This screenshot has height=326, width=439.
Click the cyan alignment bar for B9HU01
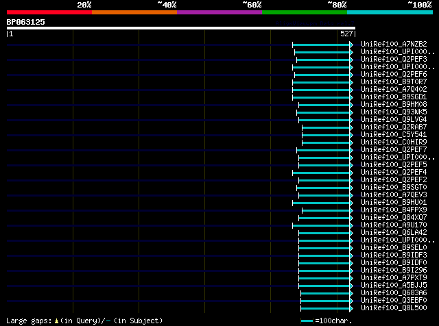click(321, 203)
